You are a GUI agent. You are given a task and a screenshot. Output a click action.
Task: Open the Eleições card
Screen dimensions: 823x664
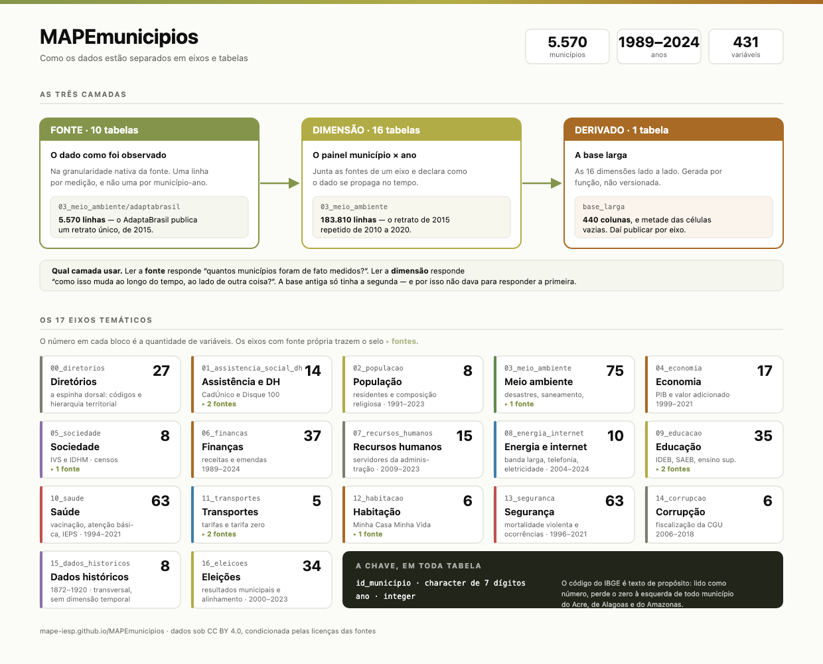pyautogui.click(x=262, y=580)
